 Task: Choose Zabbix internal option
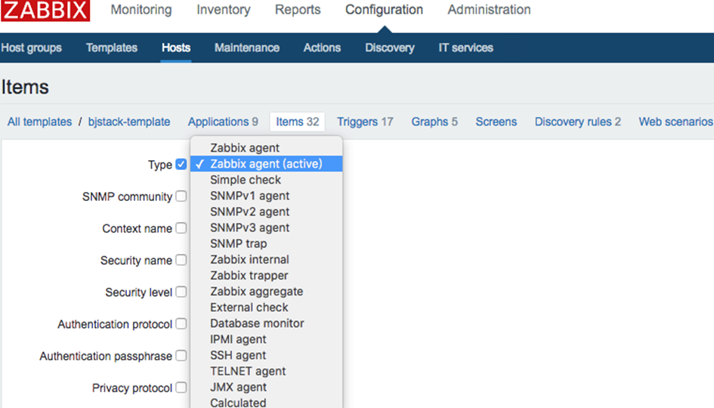267,260
